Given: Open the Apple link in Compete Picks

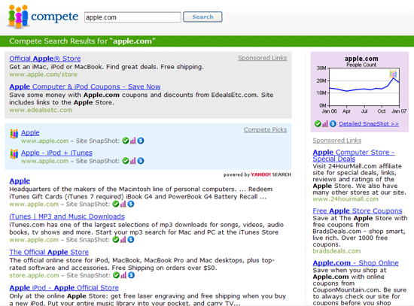Looking at the screenshot, I should coord(30,132).
